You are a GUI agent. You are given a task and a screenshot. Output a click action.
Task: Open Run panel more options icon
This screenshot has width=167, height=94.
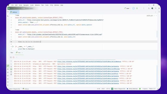pos(17,57)
